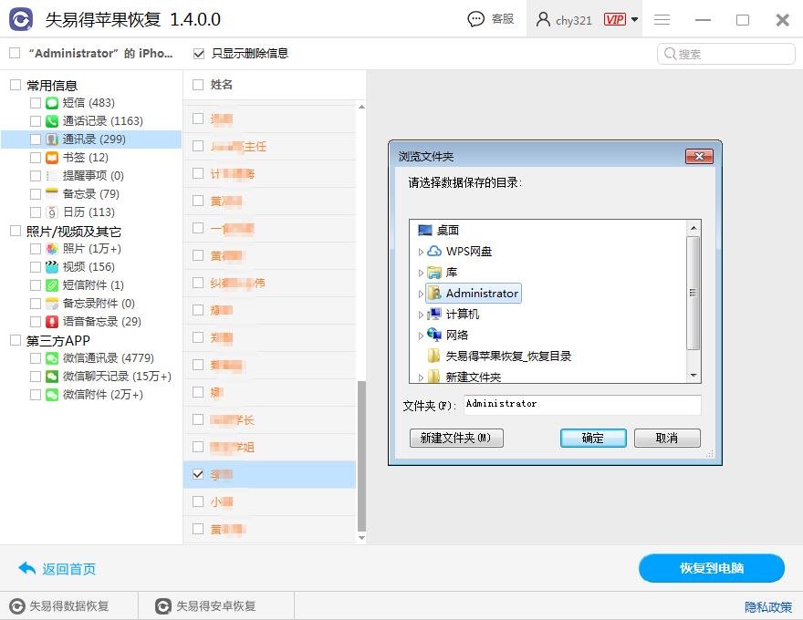
Task: Click the WeChat attachments icon (微信附件)
Action: click(x=52, y=395)
